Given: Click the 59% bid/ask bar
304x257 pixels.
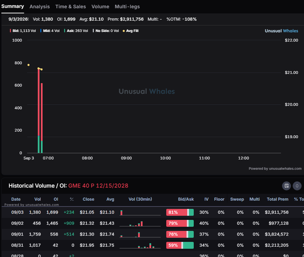Looking at the screenshot, I should point(180,245).
